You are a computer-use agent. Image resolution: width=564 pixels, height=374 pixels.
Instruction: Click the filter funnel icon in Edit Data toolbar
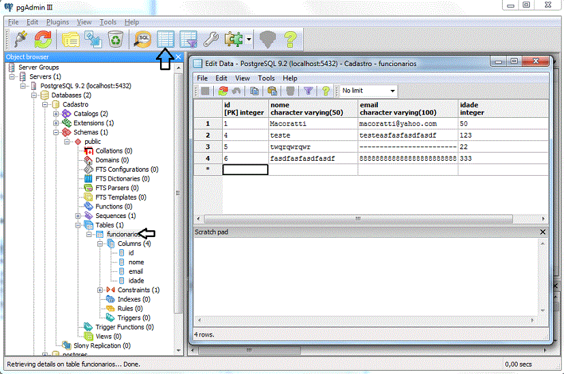309,91
